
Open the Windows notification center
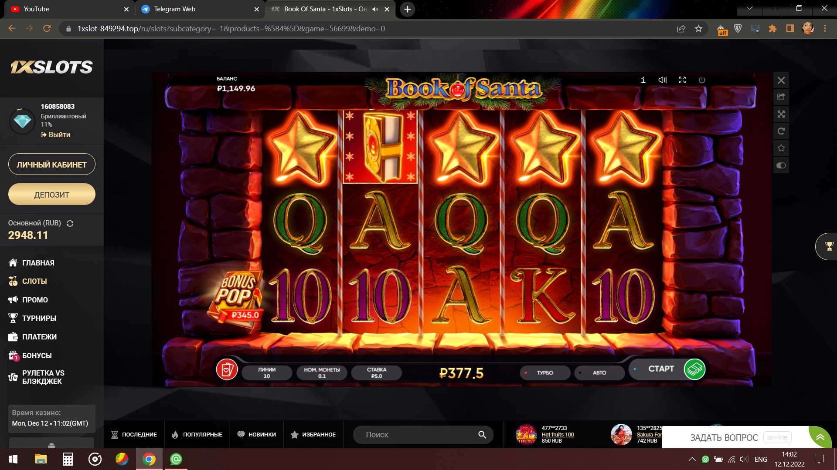click(x=819, y=459)
